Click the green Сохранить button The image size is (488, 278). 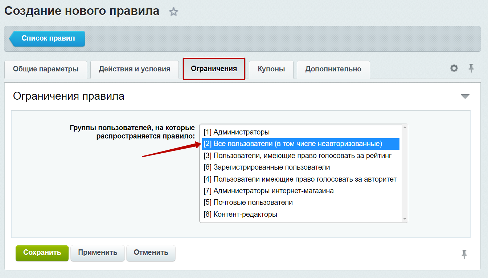click(42, 253)
